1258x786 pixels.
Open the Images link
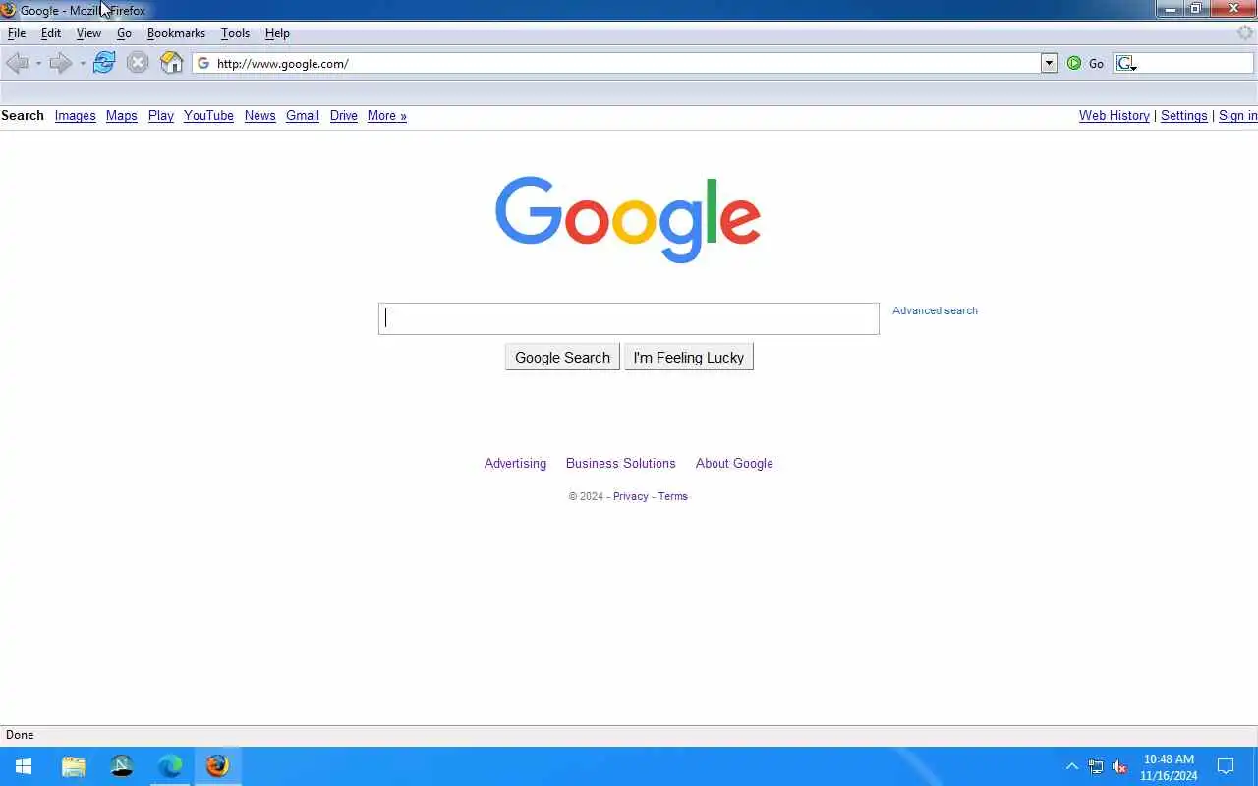click(75, 115)
